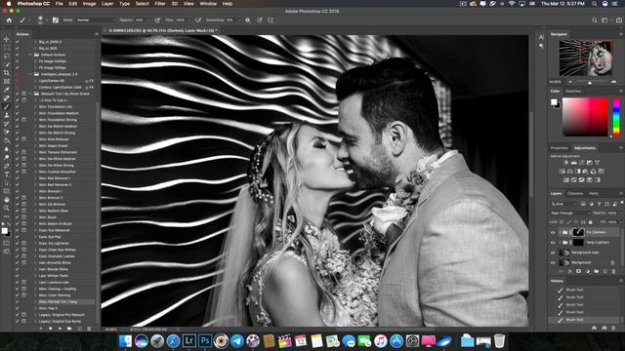Collapse the Default Actions set
Image resolution: width=625 pixels, height=351 pixels.
pyautogui.click(x=30, y=55)
